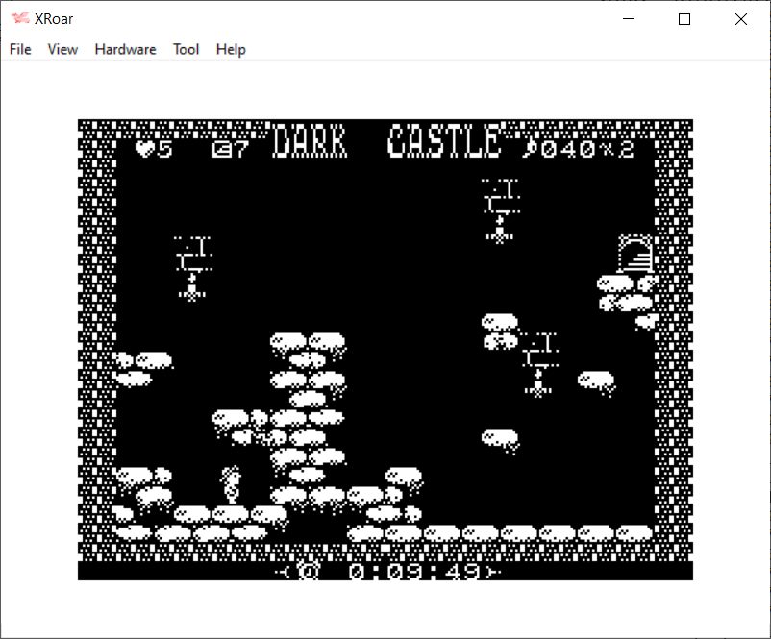
Task: Click the hanging torch below the floating rocks
Action: [x=539, y=363]
